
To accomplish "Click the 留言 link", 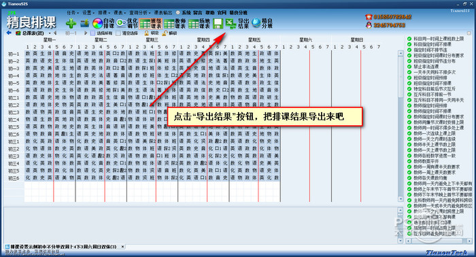I will point(198,13).
